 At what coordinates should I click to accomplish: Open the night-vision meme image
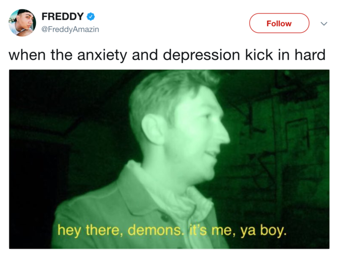[169, 159]
